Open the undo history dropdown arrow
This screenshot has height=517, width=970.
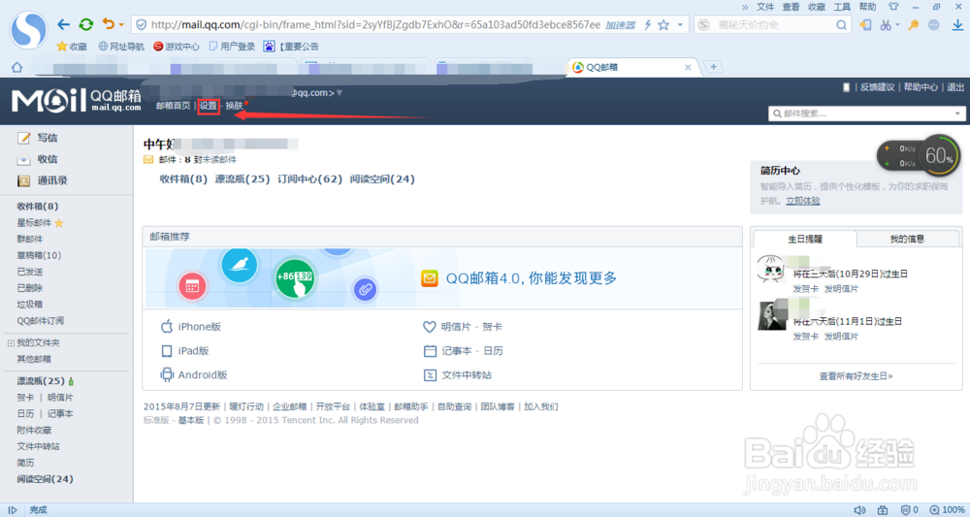(x=121, y=25)
